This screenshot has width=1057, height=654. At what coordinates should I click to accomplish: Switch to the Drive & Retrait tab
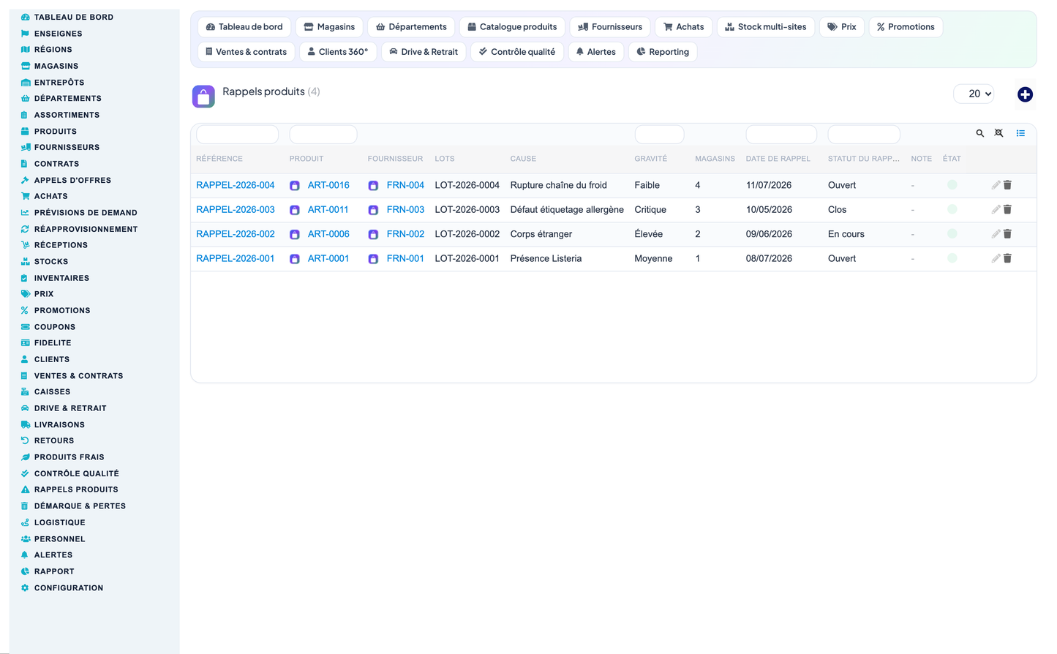click(x=424, y=52)
